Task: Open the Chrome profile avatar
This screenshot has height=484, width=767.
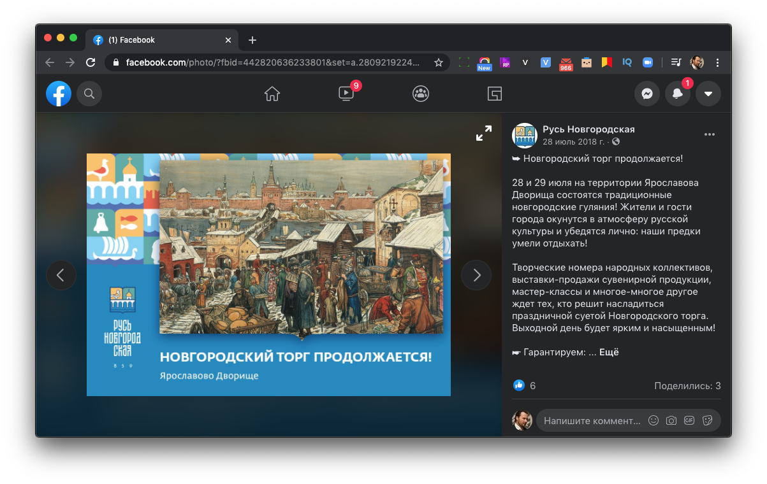Action: click(697, 62)
